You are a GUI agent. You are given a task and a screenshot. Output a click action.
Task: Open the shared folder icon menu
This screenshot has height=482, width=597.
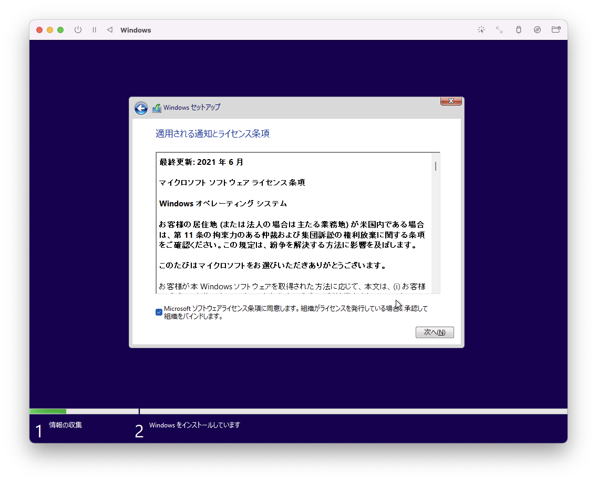[555, 30]
